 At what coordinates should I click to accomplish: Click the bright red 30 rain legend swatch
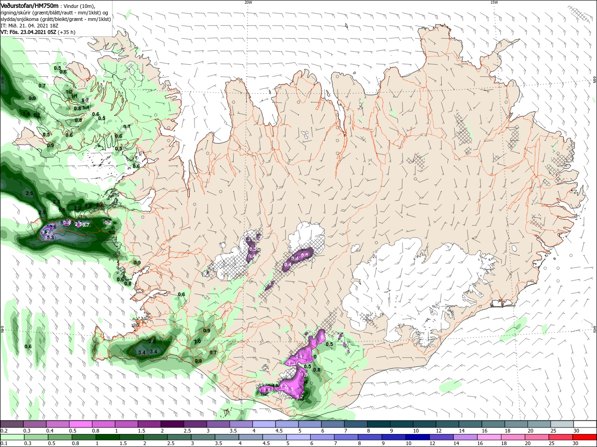(584, 437)
